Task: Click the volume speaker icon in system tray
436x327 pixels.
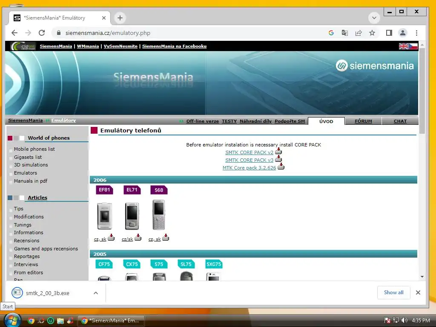Action: 404,320
